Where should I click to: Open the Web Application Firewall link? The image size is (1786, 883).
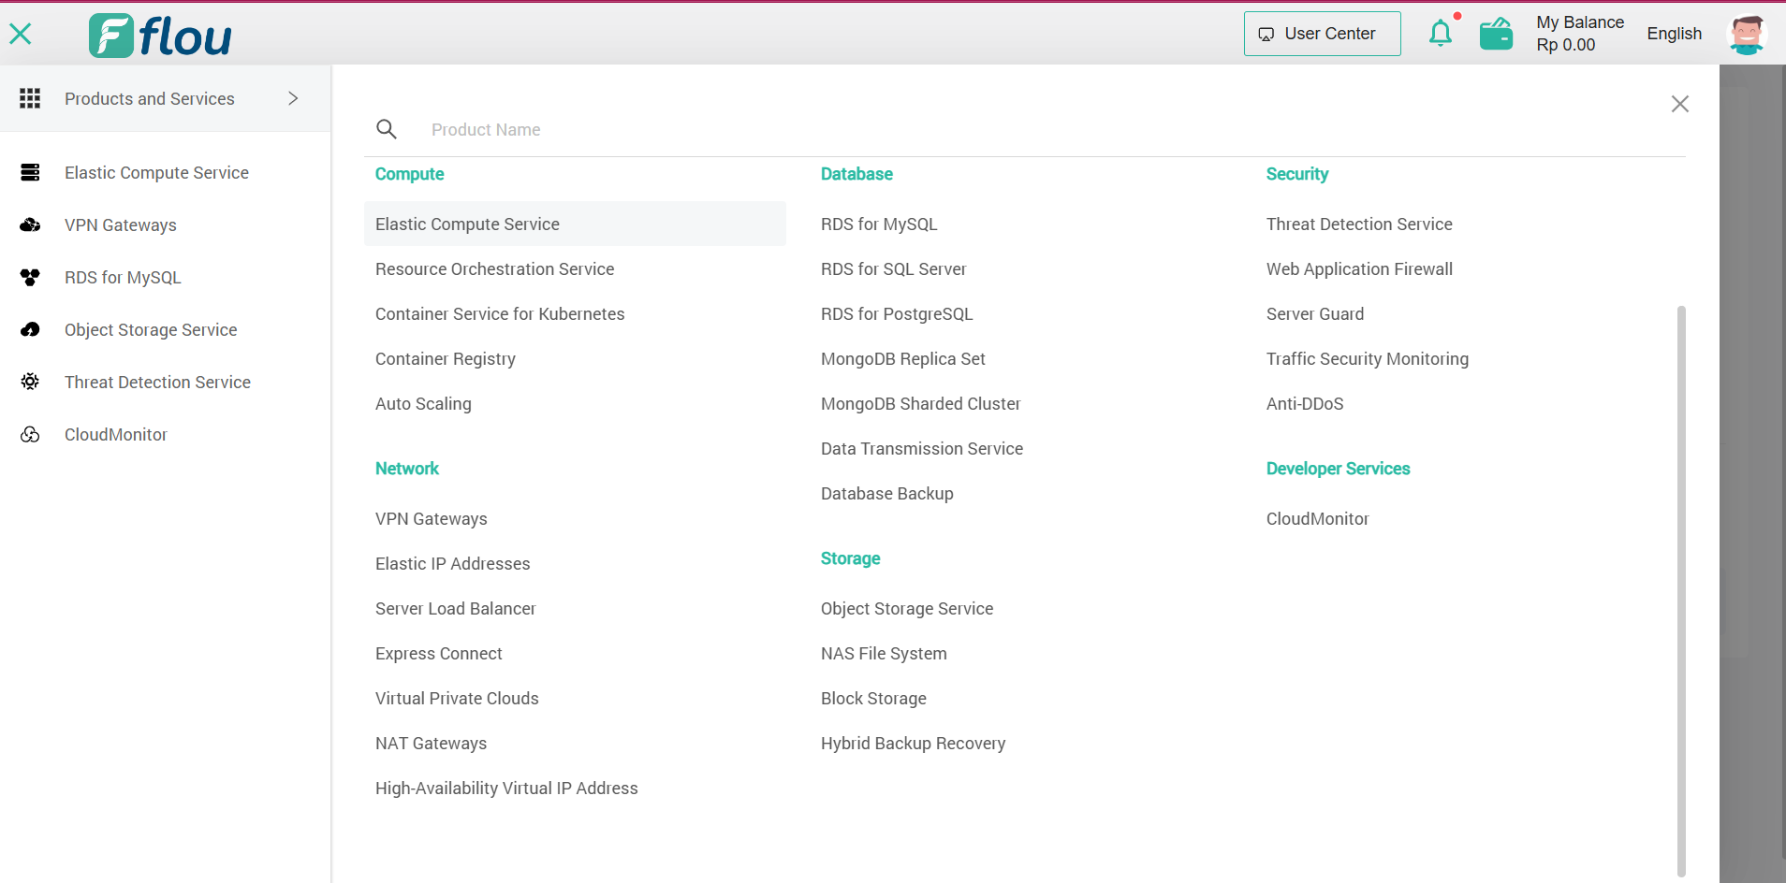tap(1359, 269)
